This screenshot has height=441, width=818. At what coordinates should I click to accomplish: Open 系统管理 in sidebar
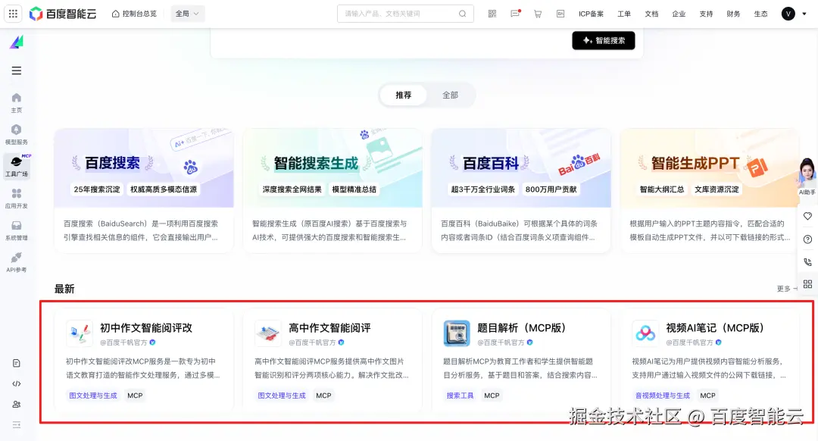[x=17, y=230]
